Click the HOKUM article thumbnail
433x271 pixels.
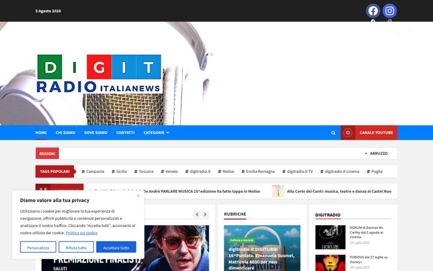(330, 237)
